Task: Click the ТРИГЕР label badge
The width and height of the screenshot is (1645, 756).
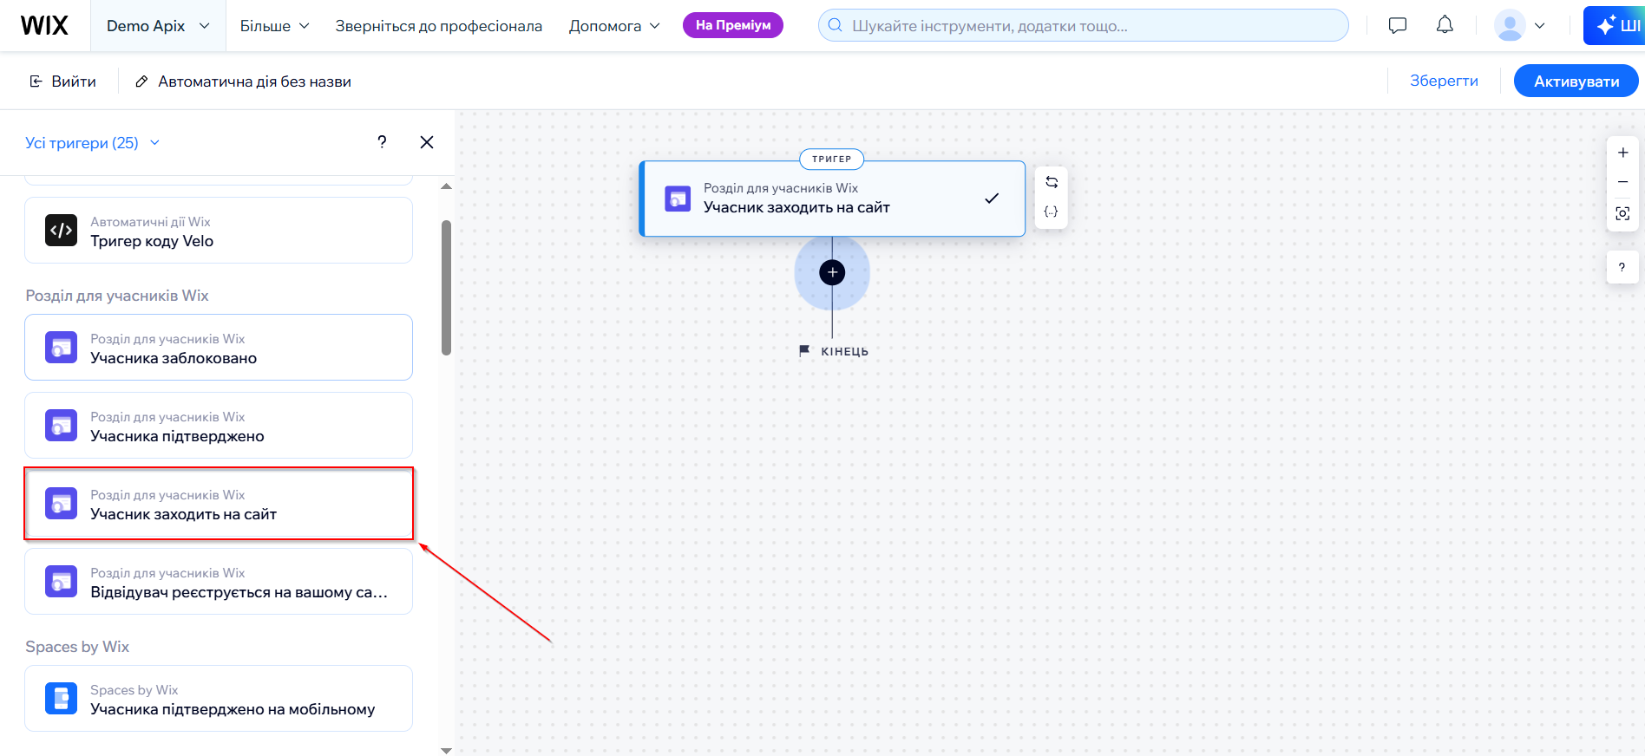Action: tap(831, 159)
